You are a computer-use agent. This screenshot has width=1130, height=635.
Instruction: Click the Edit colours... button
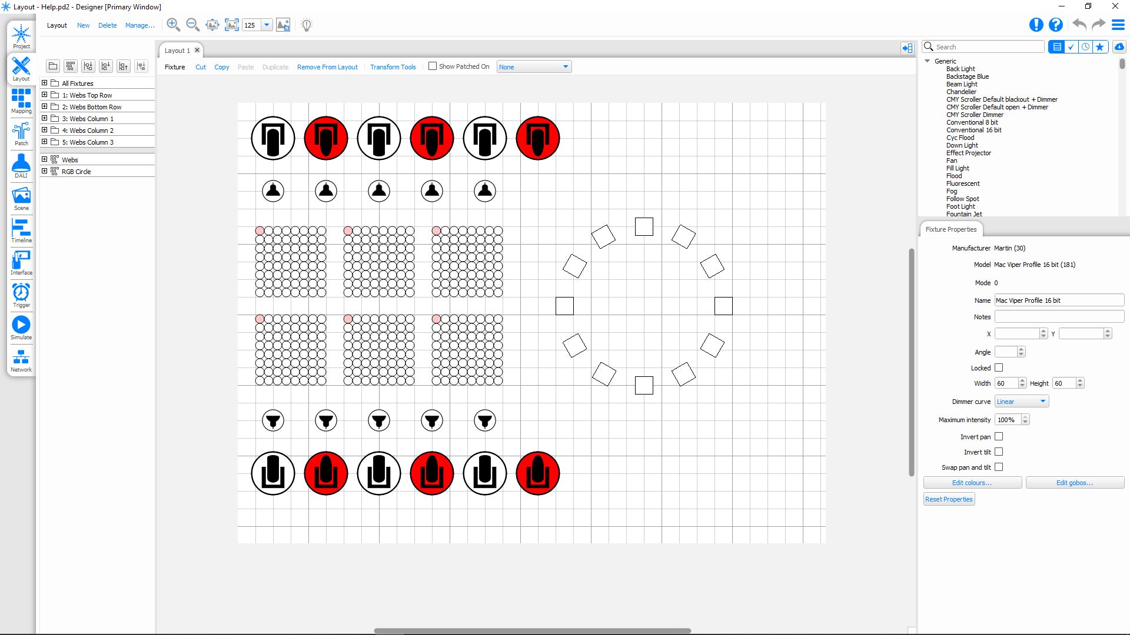pyautogui.click(x=972, y=483)
